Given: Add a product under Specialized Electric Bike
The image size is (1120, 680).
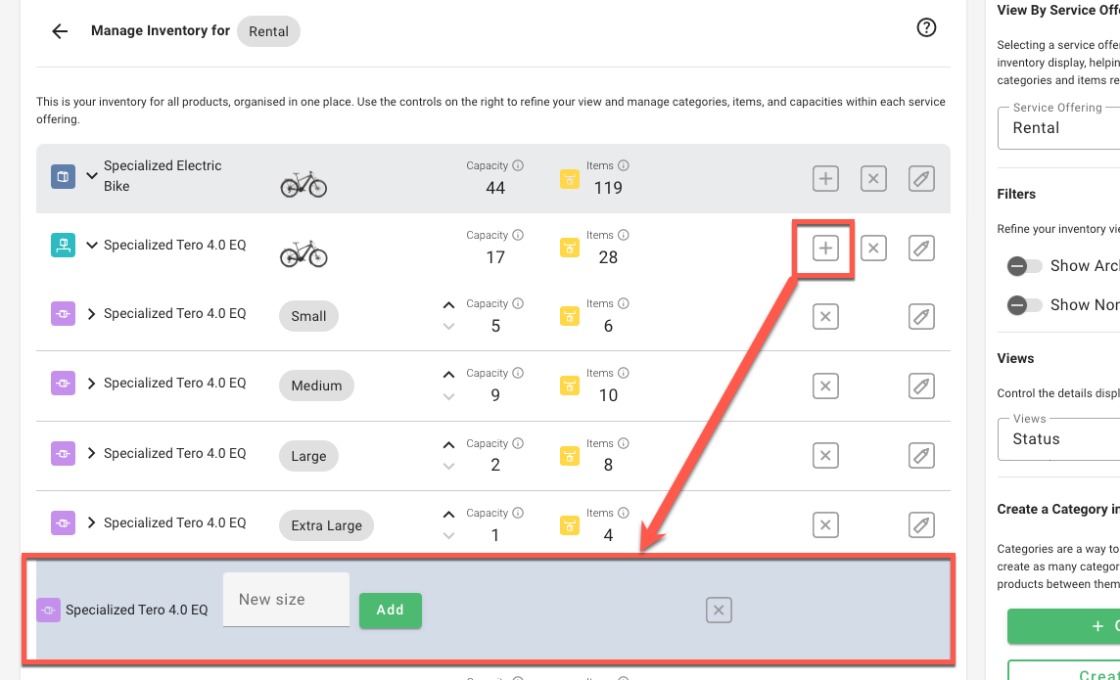Looking at the screenshot, I should [825, 178].
